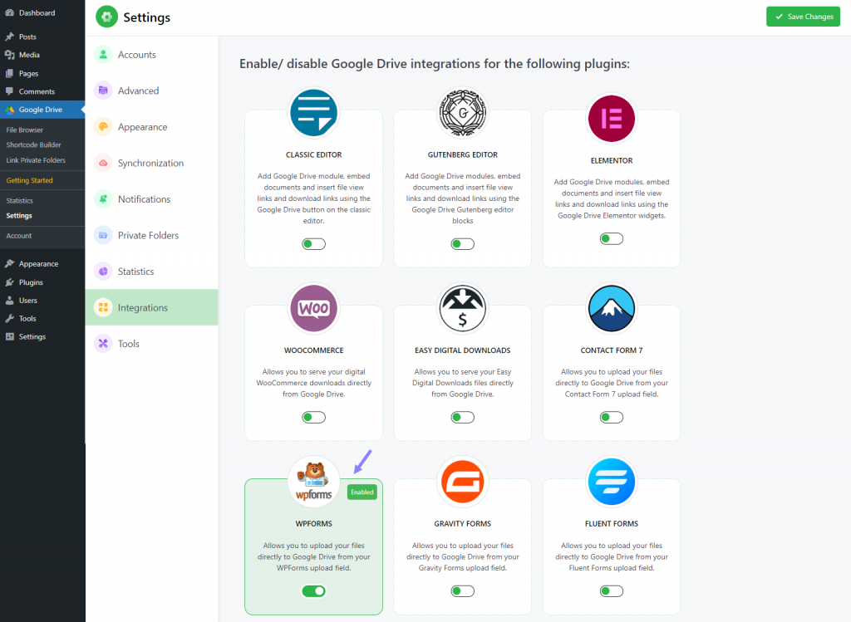Click the Integrations grid icon

[x=103, y=307]
